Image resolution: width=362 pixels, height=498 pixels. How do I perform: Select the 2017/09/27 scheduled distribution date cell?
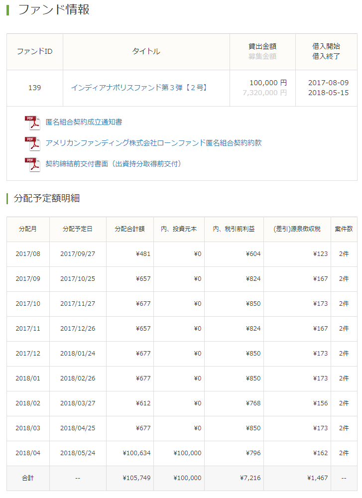[x=78, y=254]
